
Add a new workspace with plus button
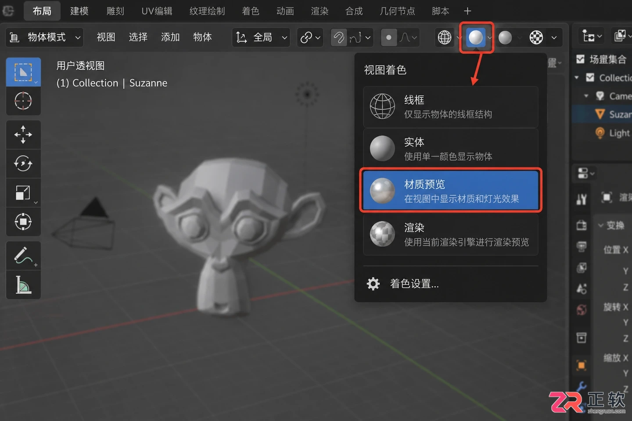pyautogui.click(x=467, y=11)
